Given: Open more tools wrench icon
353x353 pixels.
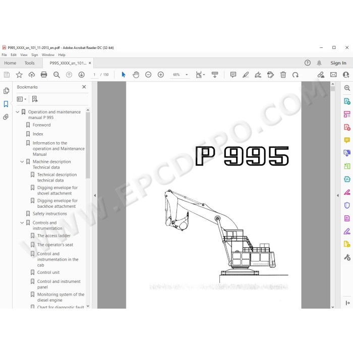Looking at the screenshot, I should click(347, 257).
